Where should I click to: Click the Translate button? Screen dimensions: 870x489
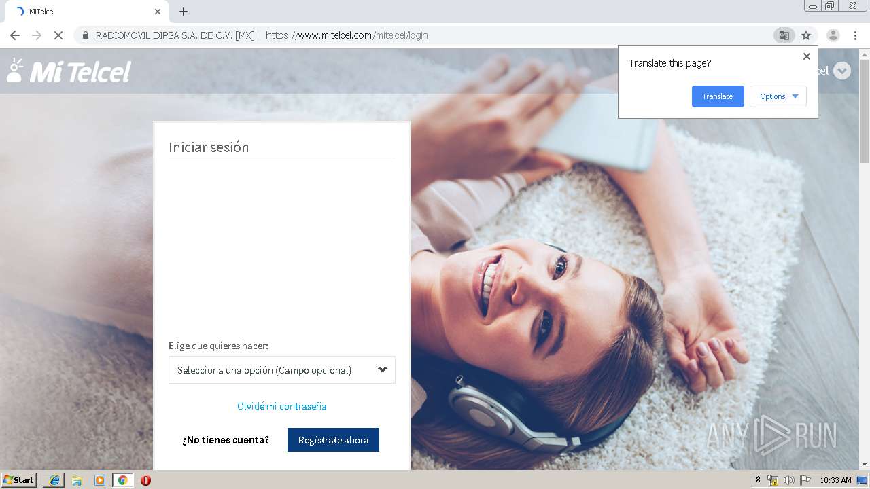coord(718,96)
